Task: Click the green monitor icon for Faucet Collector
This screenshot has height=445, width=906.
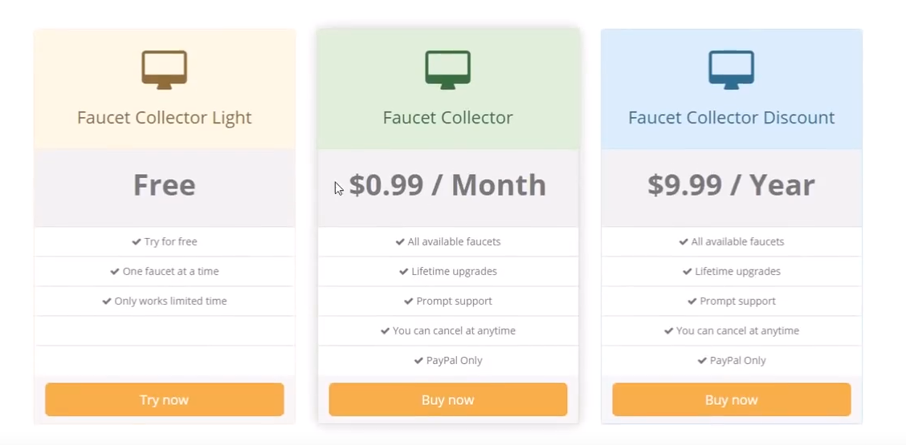Action: click(x=448, y=70)
